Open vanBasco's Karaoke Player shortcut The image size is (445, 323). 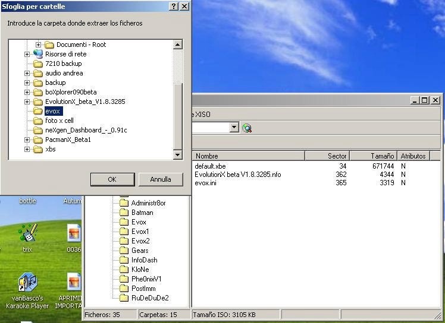[x=27, y=283]
